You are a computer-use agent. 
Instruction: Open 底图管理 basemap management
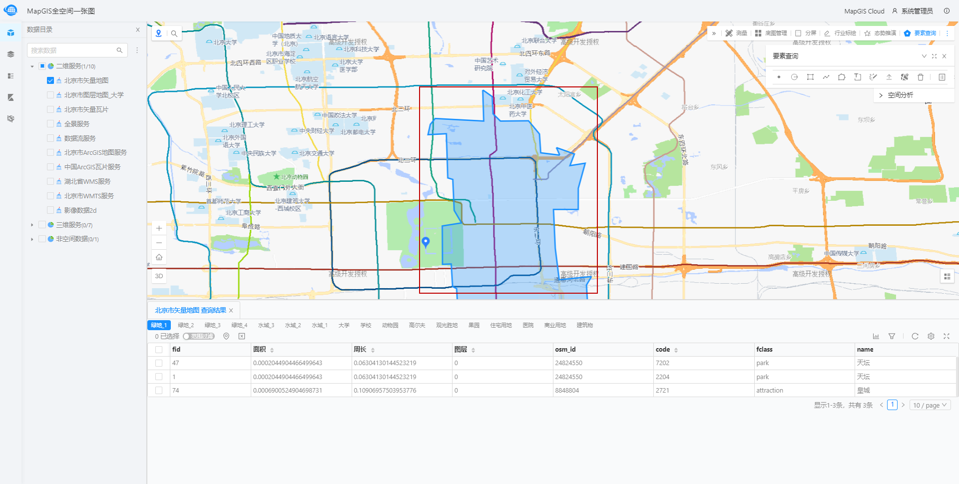pyautogui.click(x=771, y=33)
